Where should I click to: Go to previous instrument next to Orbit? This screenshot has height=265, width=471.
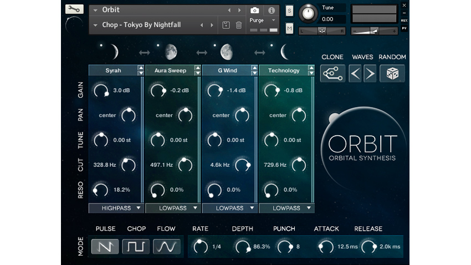229,11
